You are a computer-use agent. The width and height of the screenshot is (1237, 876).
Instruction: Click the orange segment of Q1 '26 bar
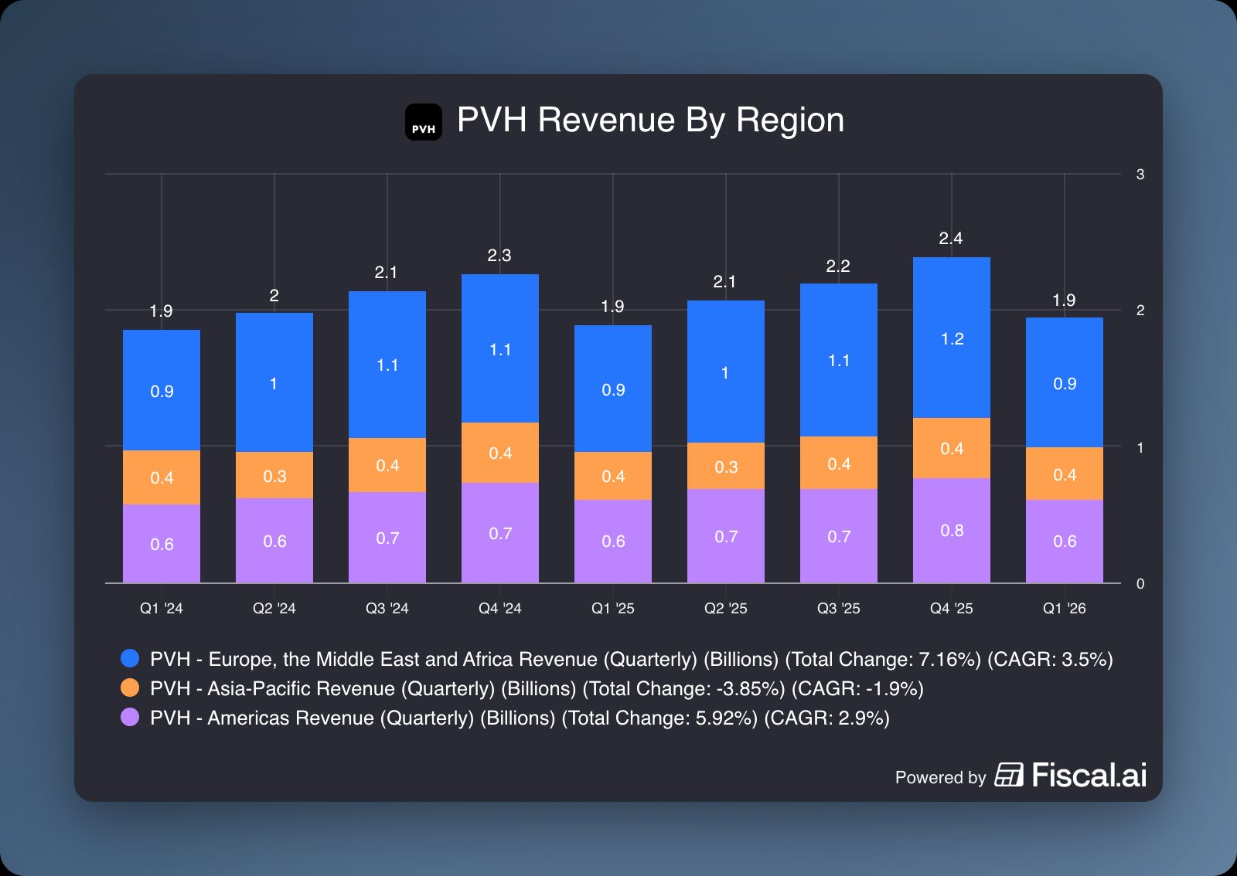(1065, 474)
